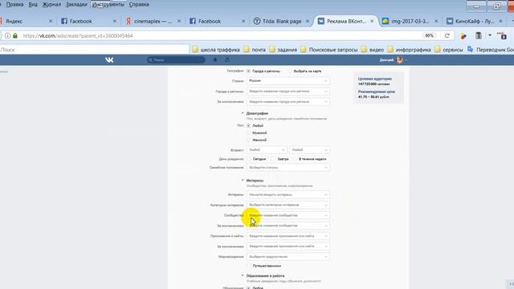
Task: Switch to the img-2017-03-3 tab
Action: [410, 22]
